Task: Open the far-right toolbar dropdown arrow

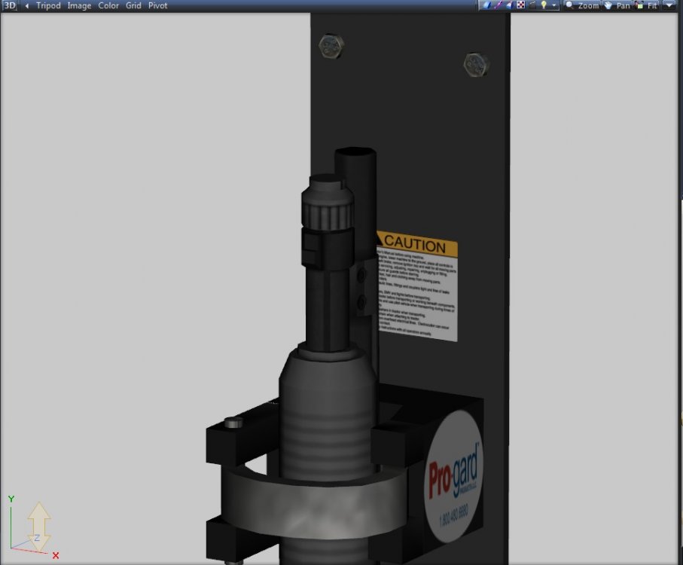Action: (669, 6)
